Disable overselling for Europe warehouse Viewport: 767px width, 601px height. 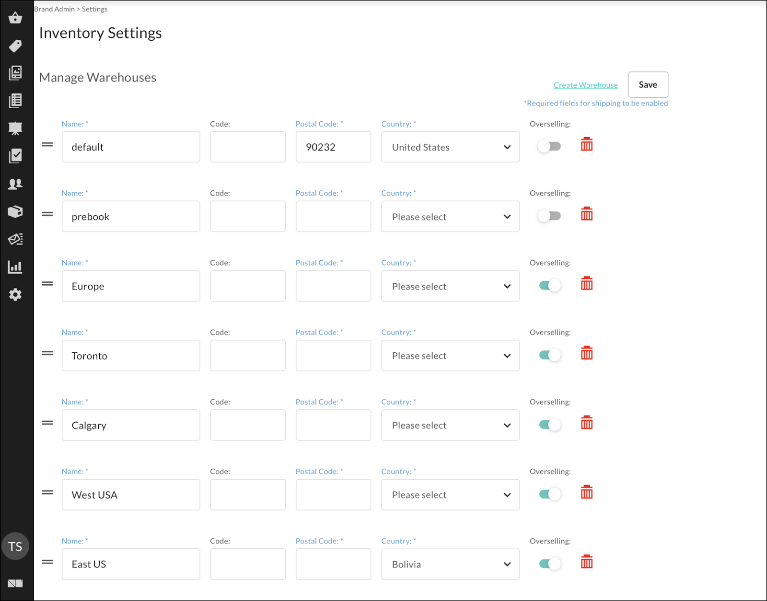click(549, 286)
